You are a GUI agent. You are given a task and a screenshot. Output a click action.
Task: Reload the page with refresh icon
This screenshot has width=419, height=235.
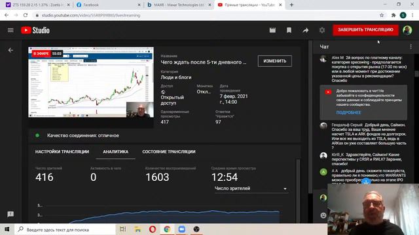[26, 15]
